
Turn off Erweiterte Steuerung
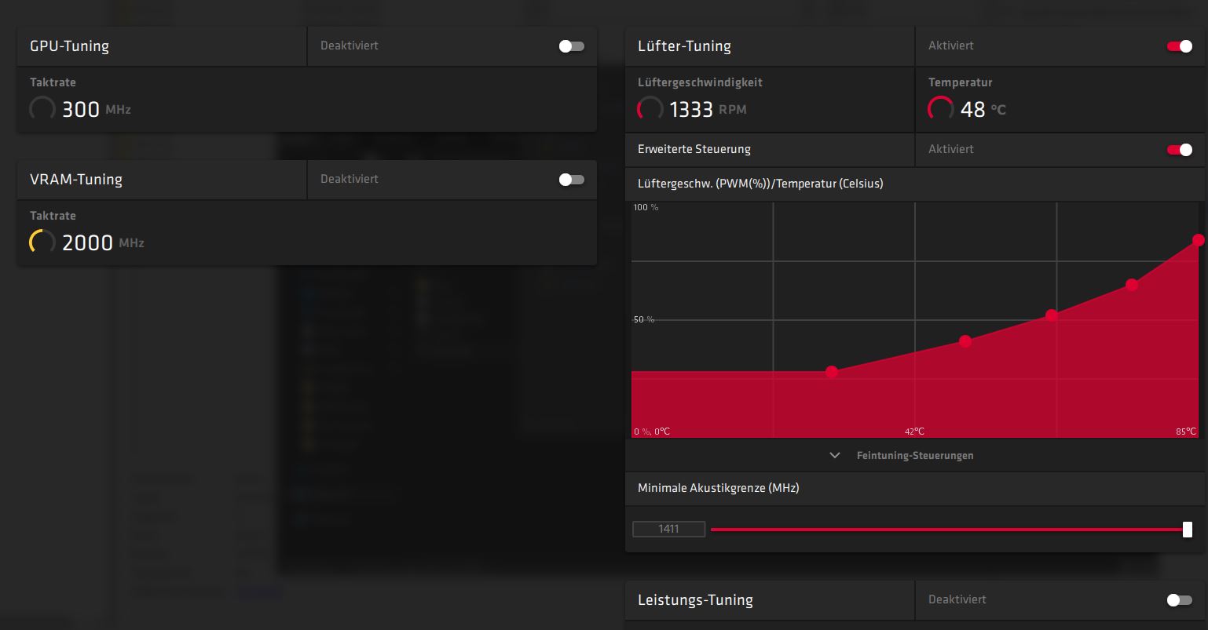[1179, 150]
